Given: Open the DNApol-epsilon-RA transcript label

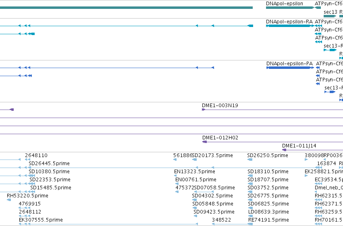Looking at the screenshot, I should pyautogui.click(x=289, y=22).
